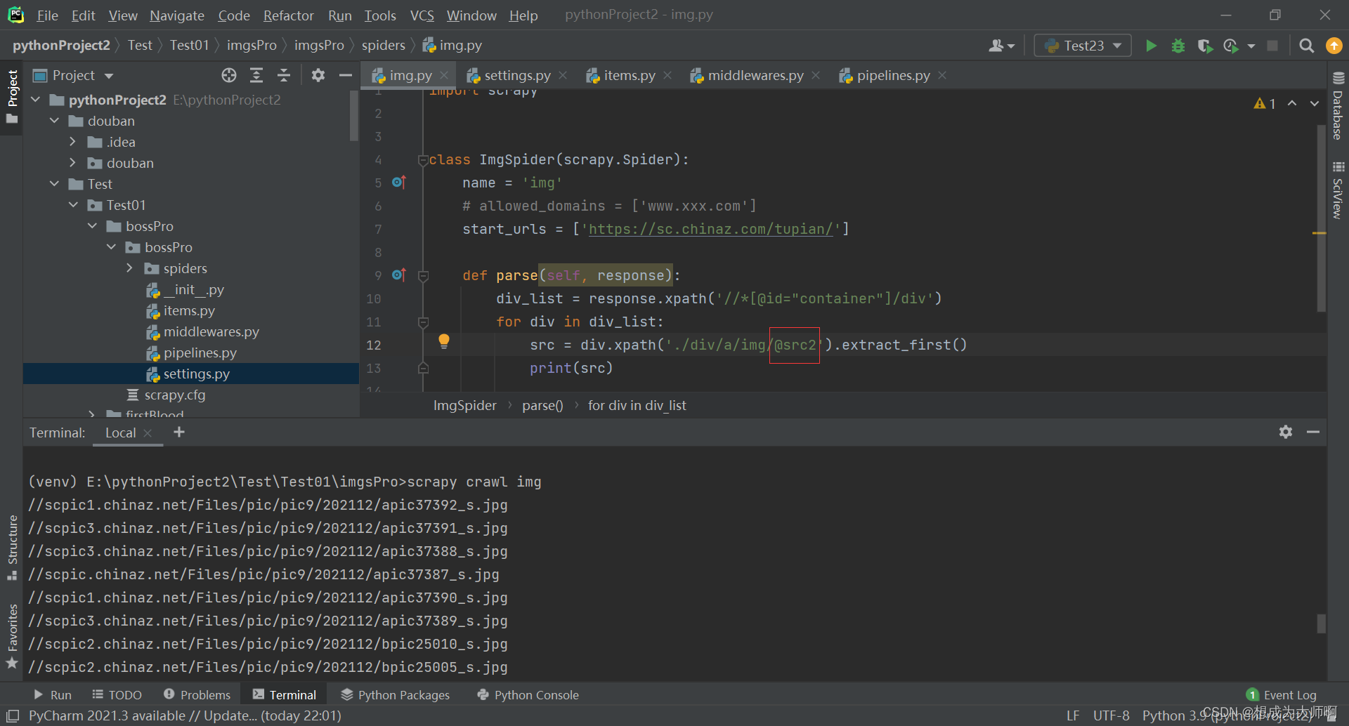This screenshot has height=726, width=1349.
Task: Toggle the Structure side panel
Action: click(x=12, y=548)
